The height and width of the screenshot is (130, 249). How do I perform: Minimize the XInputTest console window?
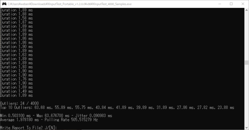[x=220, y=4]
